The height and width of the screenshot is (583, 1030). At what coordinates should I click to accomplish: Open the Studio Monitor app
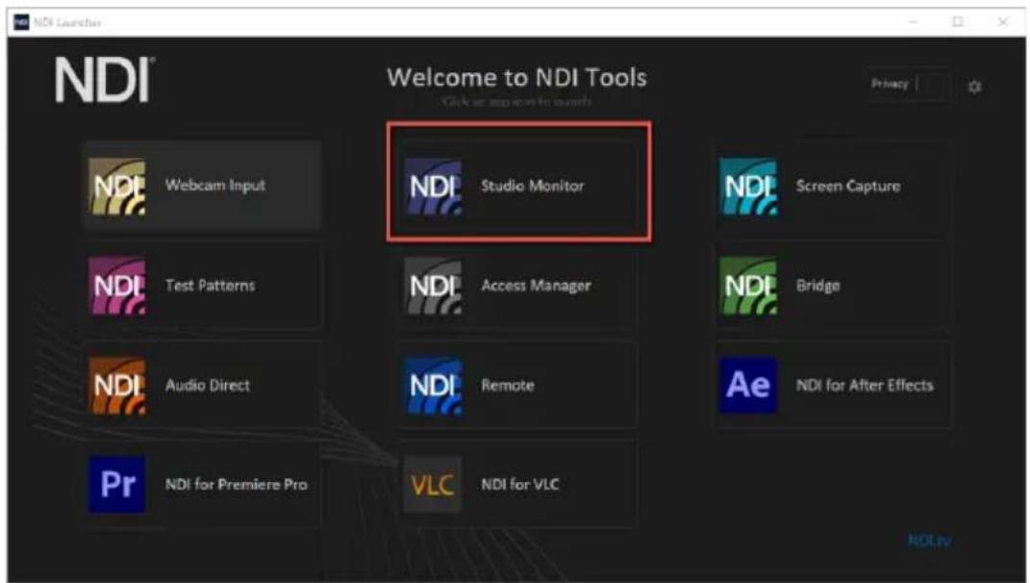[x=517, y=186]
